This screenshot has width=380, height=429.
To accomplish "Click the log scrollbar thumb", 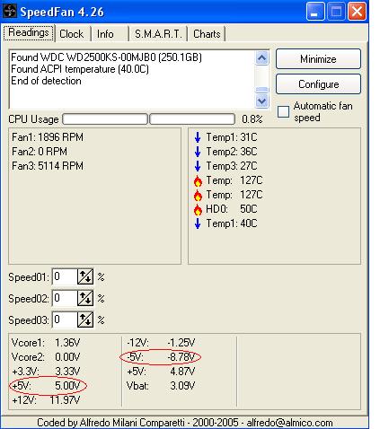I will click(x=262, y=90).
